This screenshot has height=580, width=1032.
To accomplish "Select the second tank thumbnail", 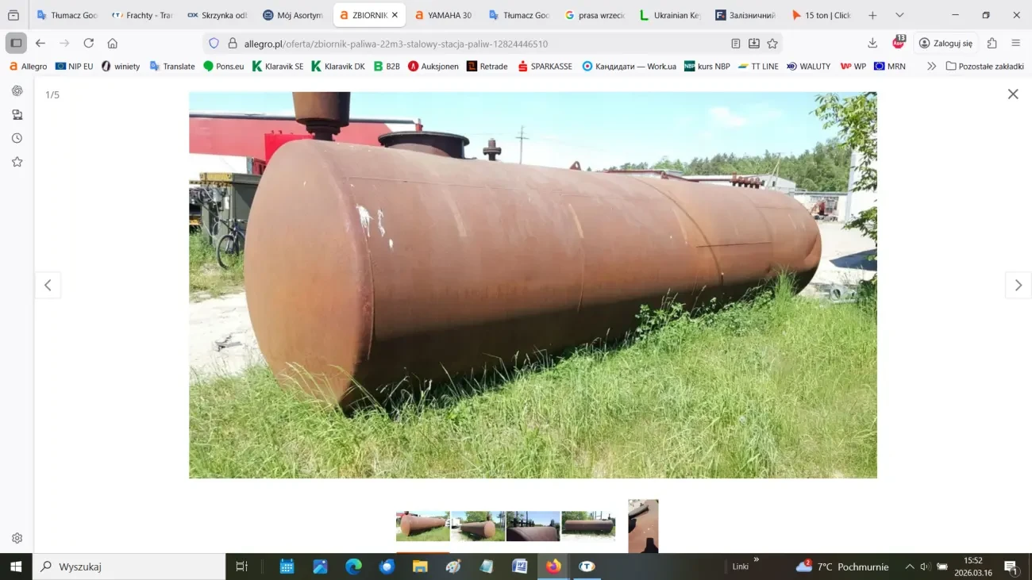I will point(478,526).
